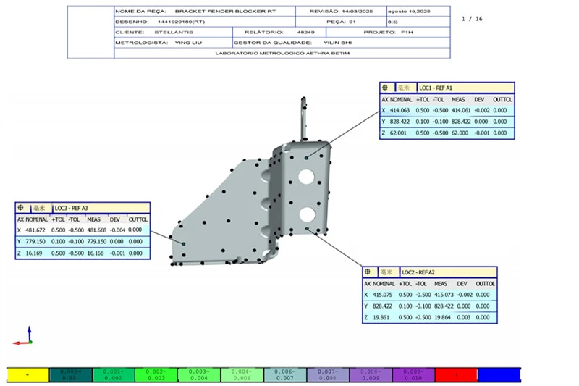Click the NOMINAL column header in LOC1 table

(x=401, y=99)
